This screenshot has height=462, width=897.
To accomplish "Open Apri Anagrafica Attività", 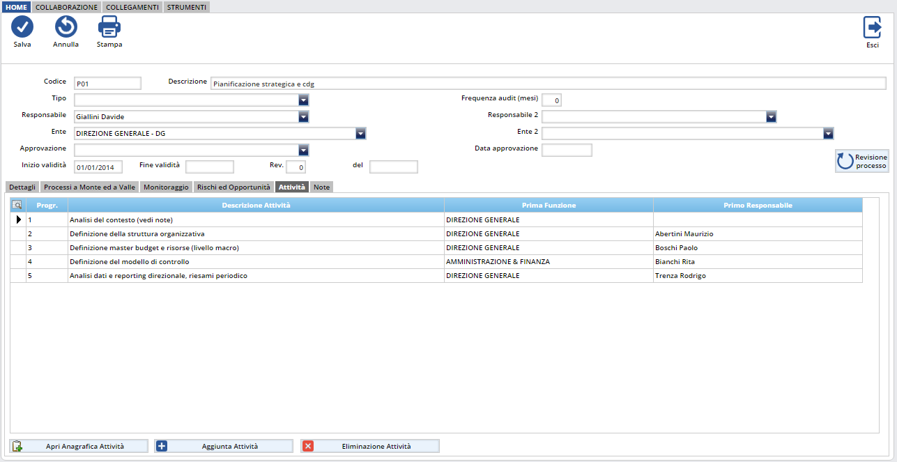I will (79, 446).
